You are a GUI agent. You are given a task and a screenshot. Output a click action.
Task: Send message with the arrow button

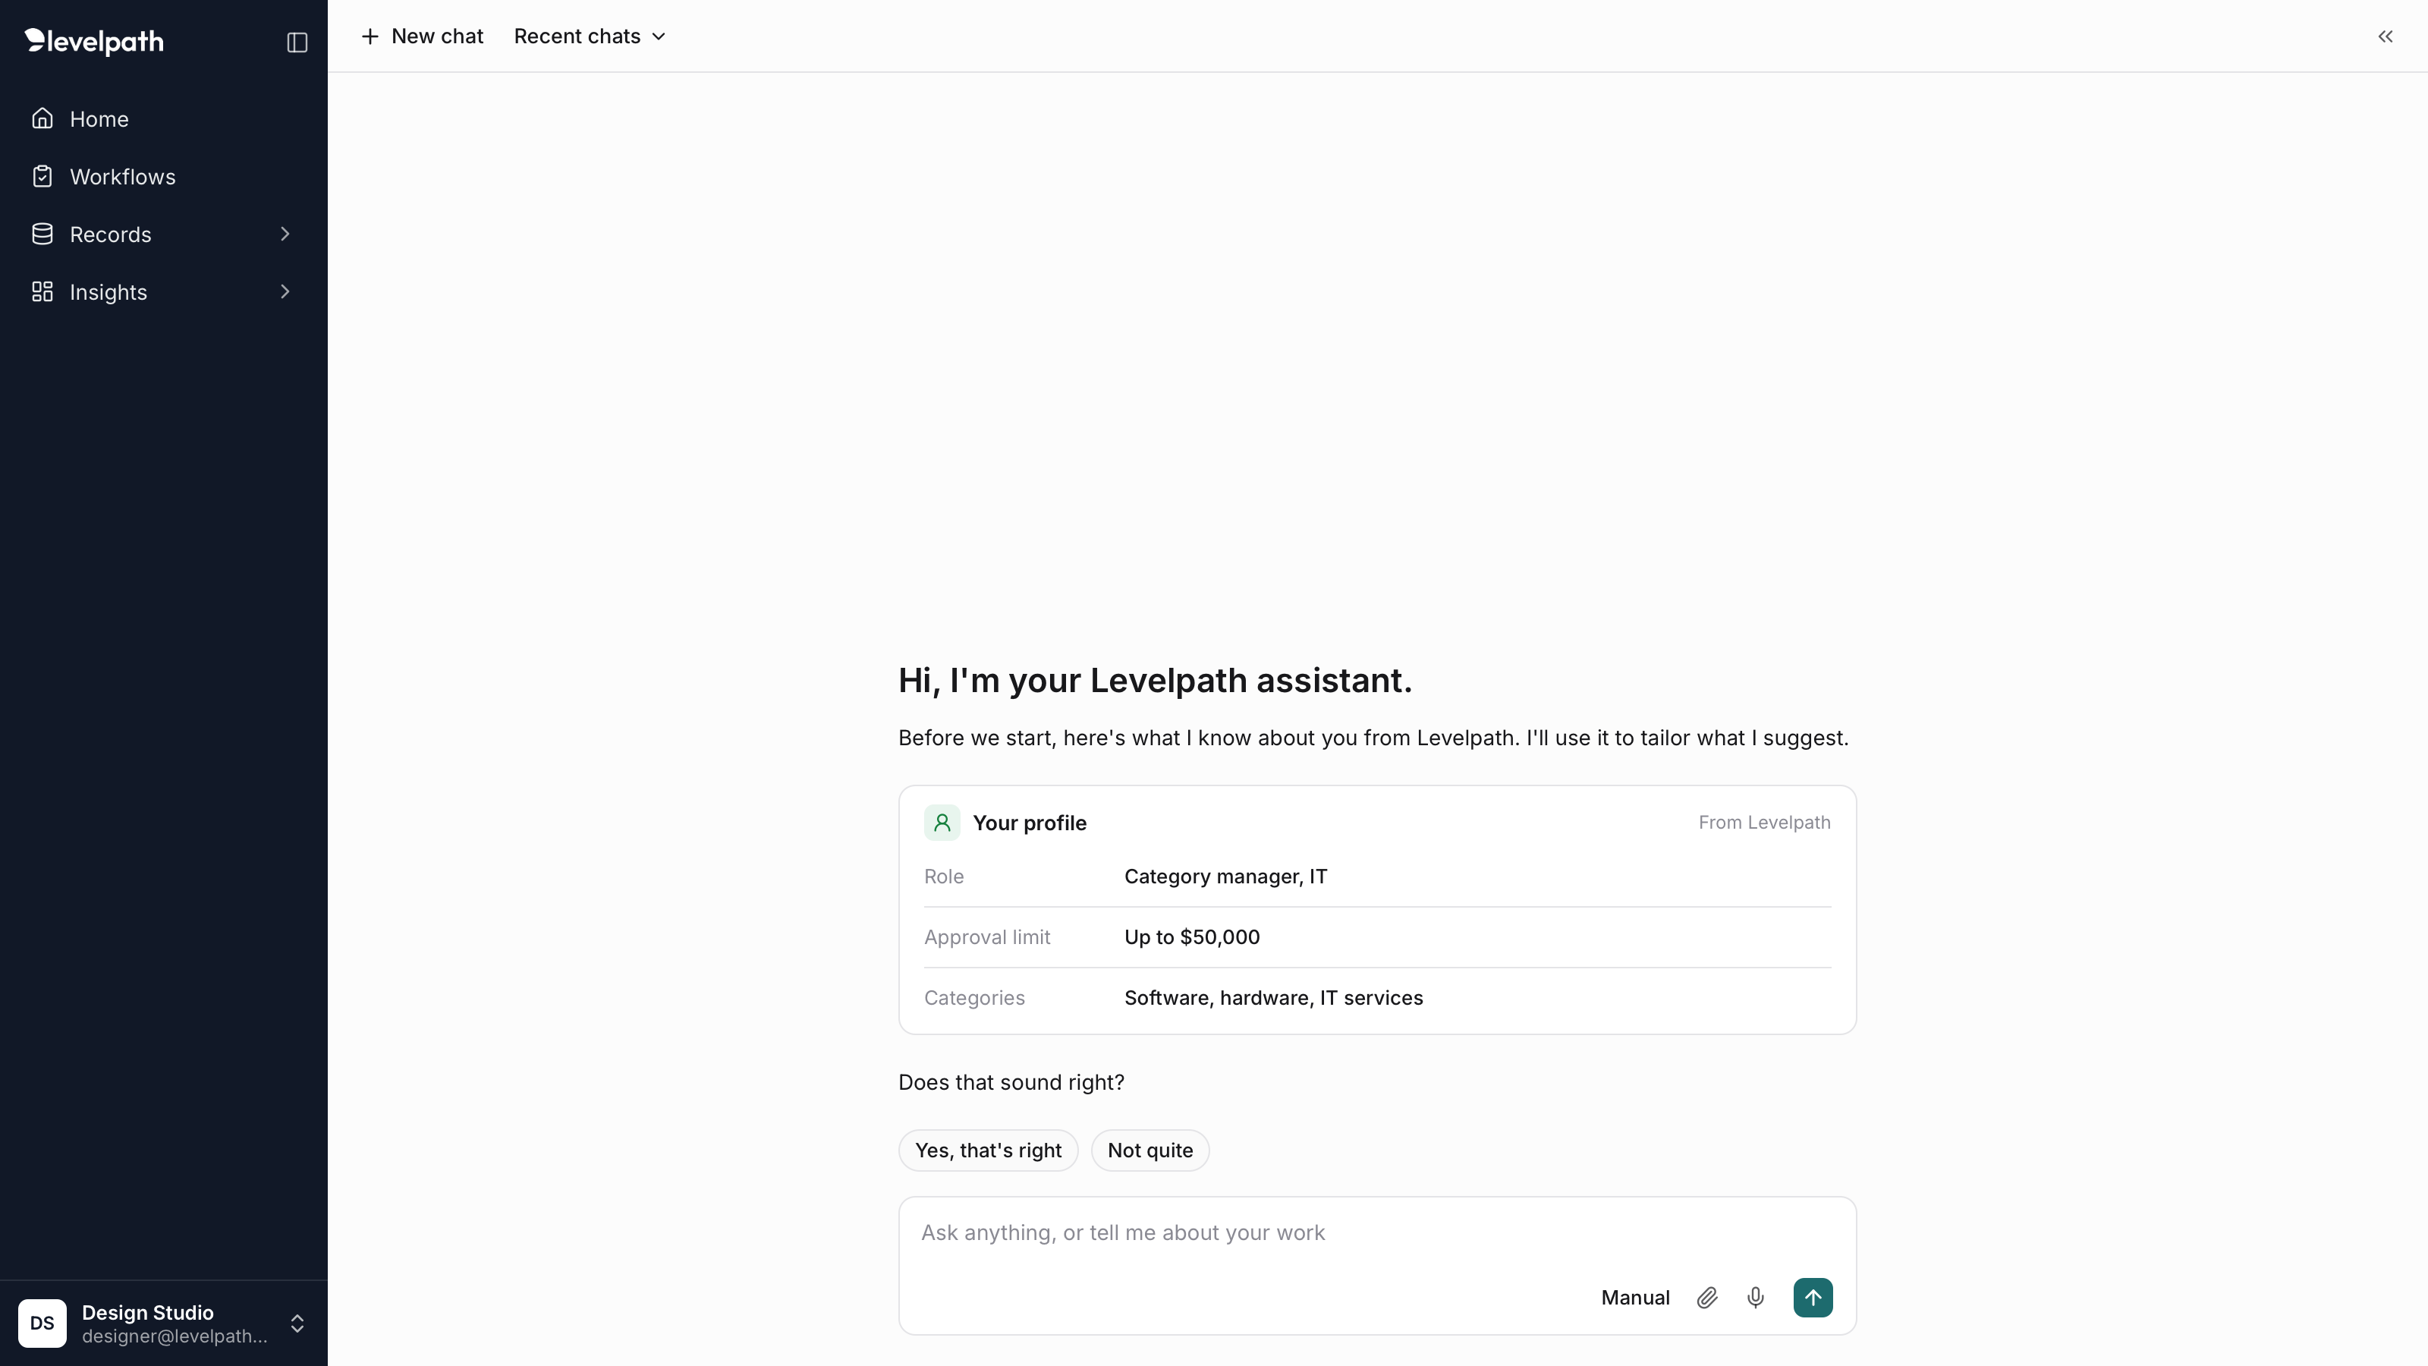1813,1297
